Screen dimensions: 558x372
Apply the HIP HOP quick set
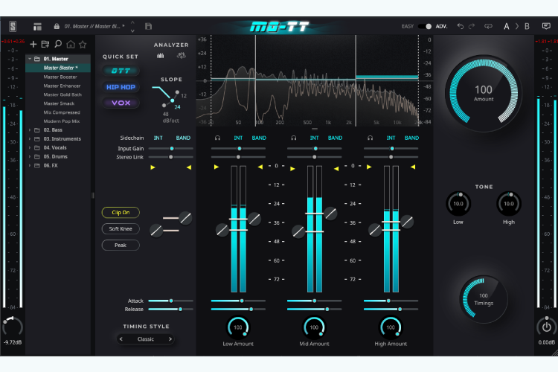[x=121, y=87]
